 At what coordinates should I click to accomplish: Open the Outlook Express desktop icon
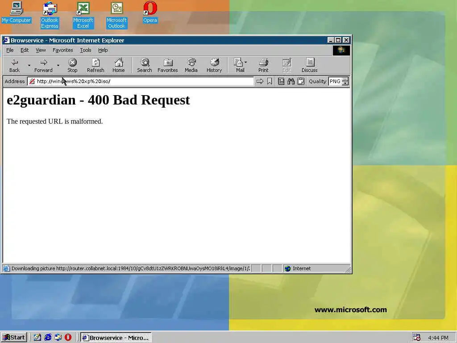(x=50, y=15)
